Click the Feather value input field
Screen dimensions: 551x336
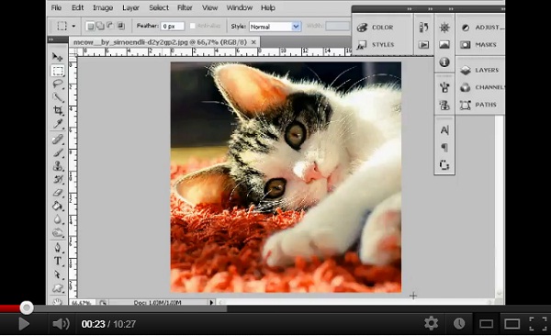click(x=173, y=27)
